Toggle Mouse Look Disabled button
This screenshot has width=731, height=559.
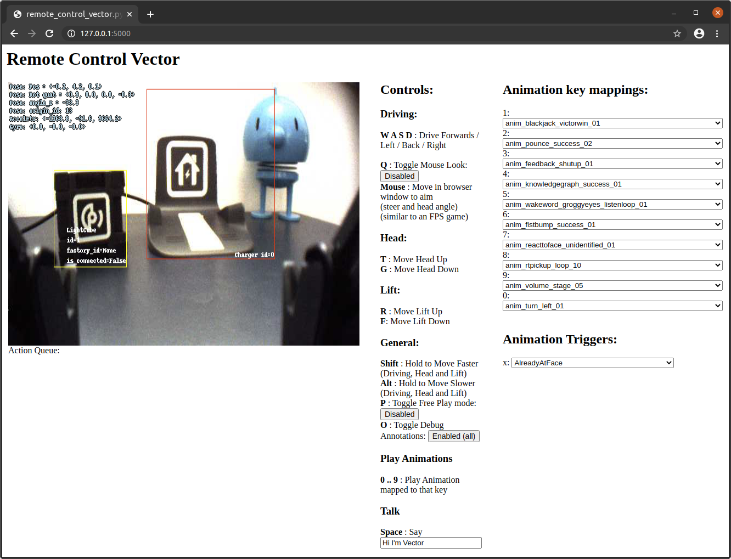coord(400,176)
